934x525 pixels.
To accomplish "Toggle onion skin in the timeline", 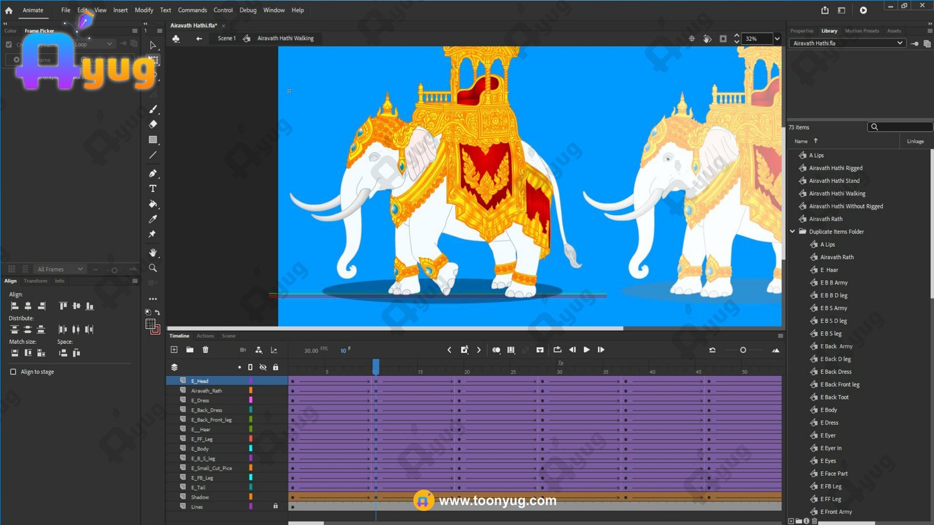I will 496,350.
